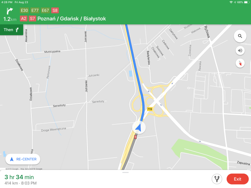Tap the S8 route badge in banner

(55, 11)
